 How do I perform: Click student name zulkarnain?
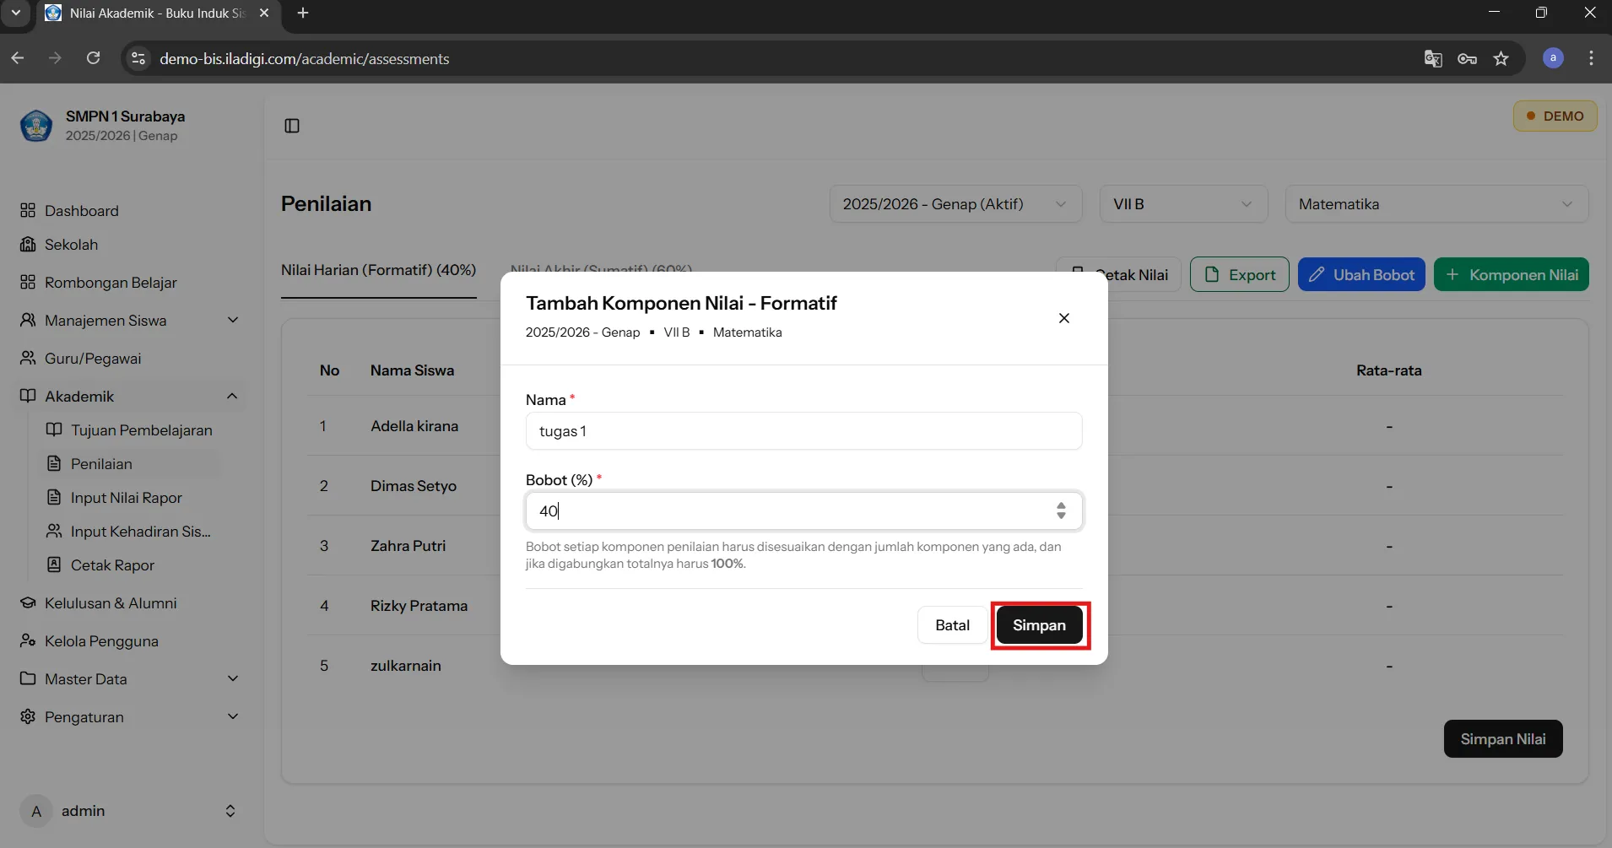coord(406,666)
